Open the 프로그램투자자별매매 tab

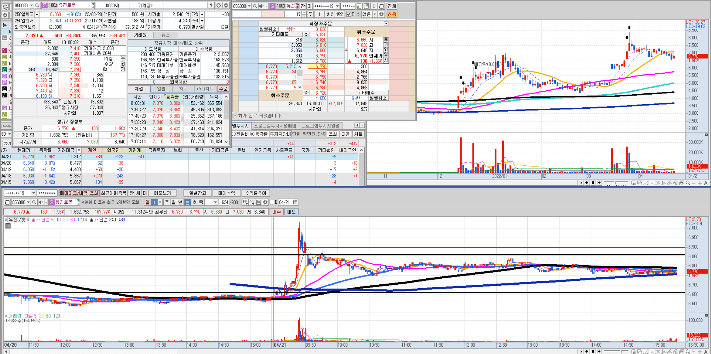[x=275, y=126]
